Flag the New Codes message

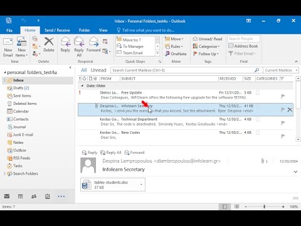[283, 136]
